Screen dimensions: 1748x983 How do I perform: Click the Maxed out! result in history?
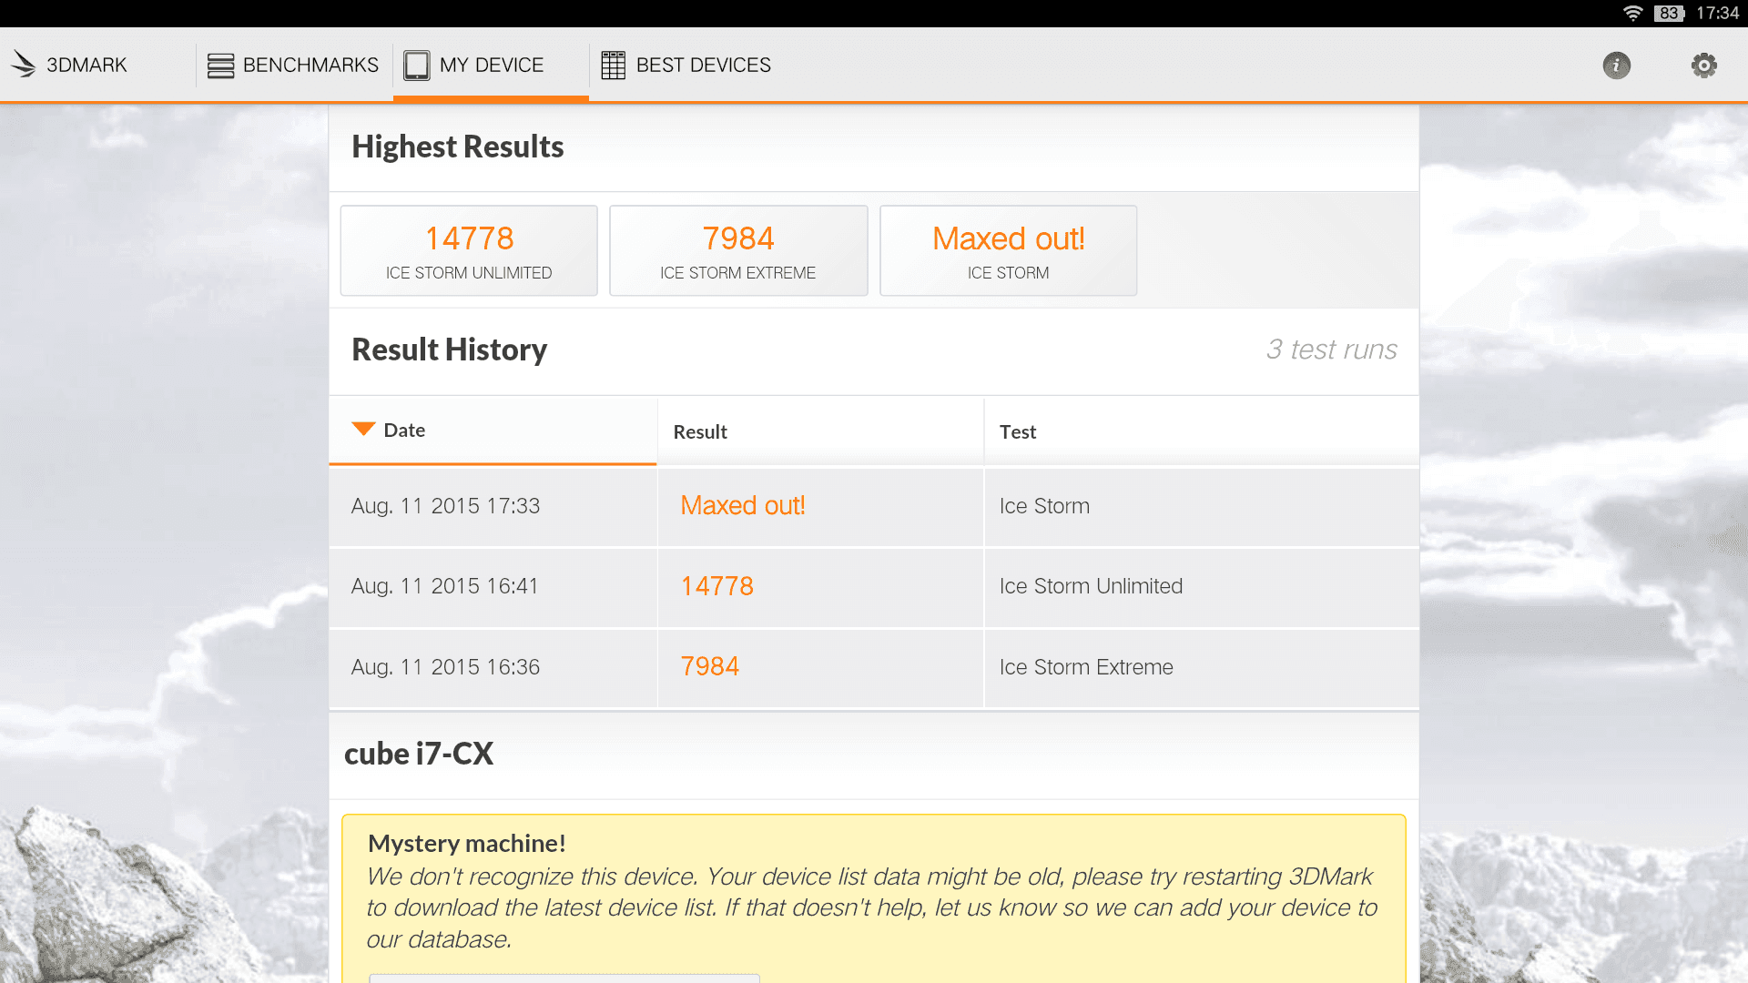743,506
